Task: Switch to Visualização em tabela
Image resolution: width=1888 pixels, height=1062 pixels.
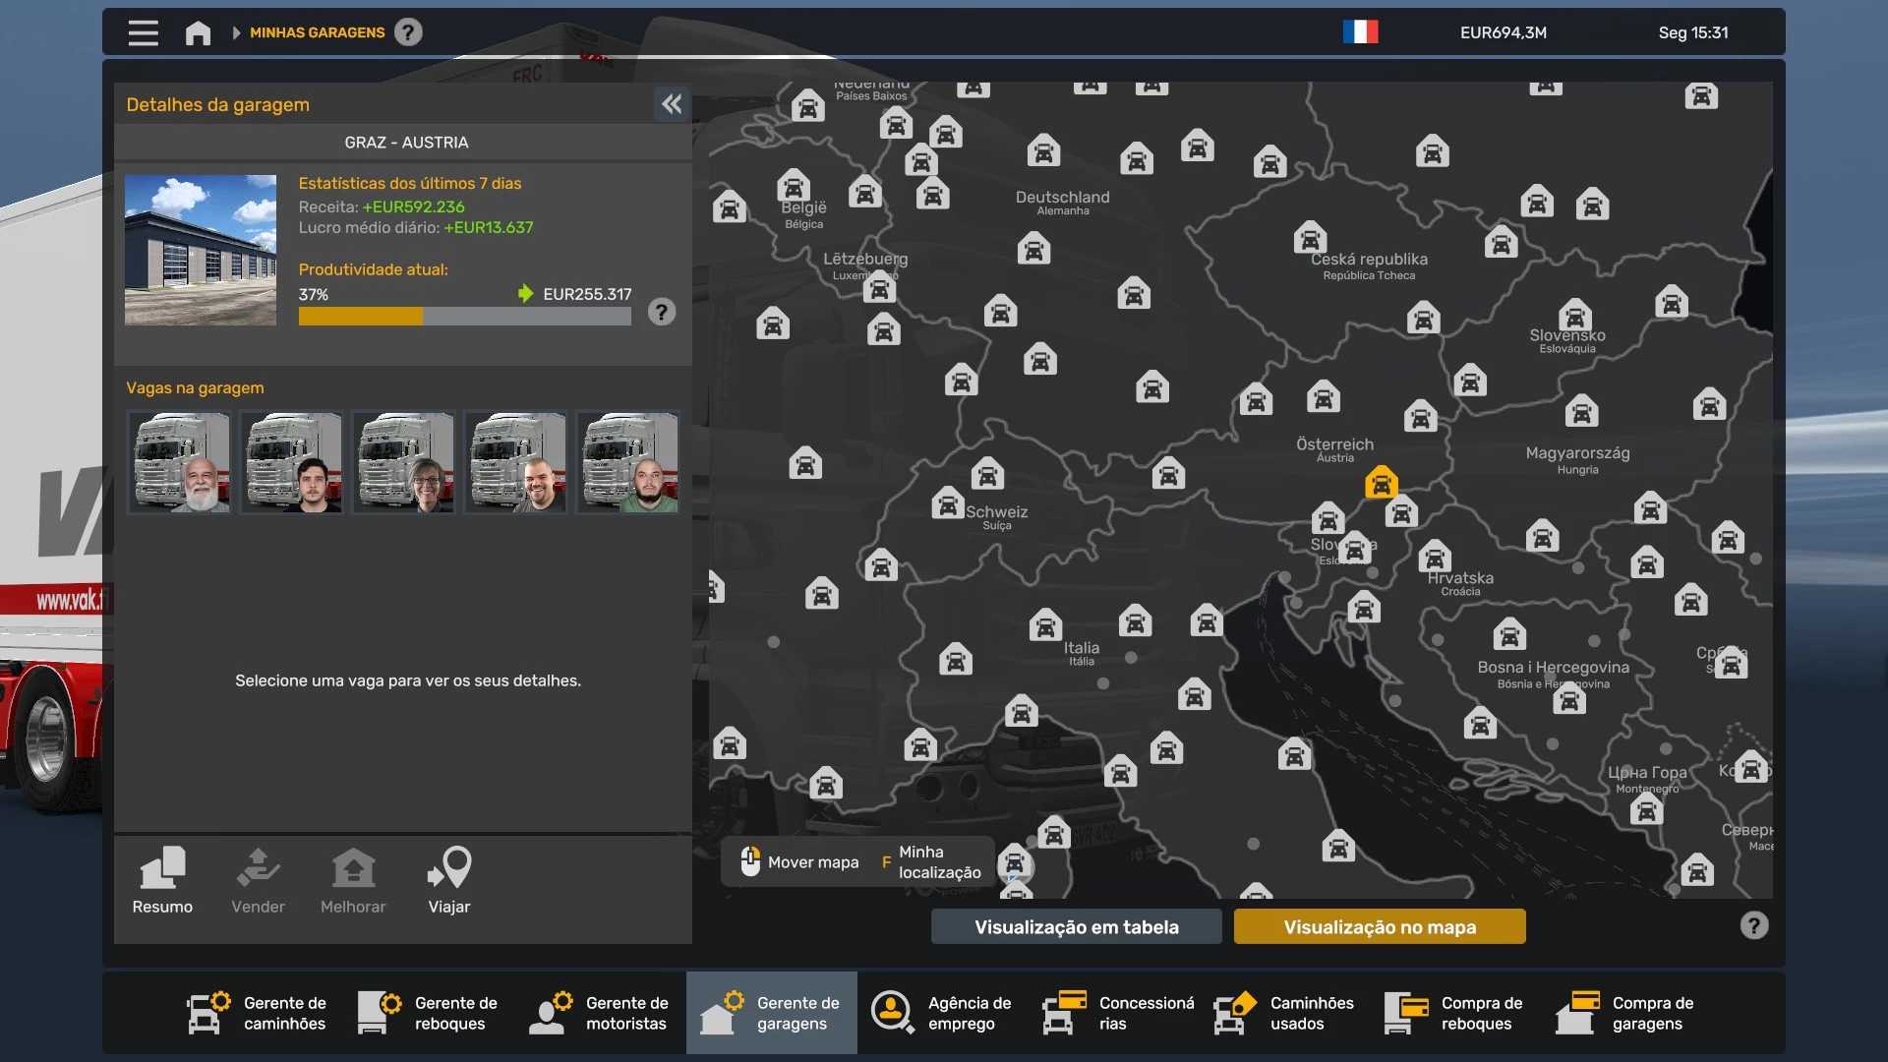Action: (x=1076, y=926)
